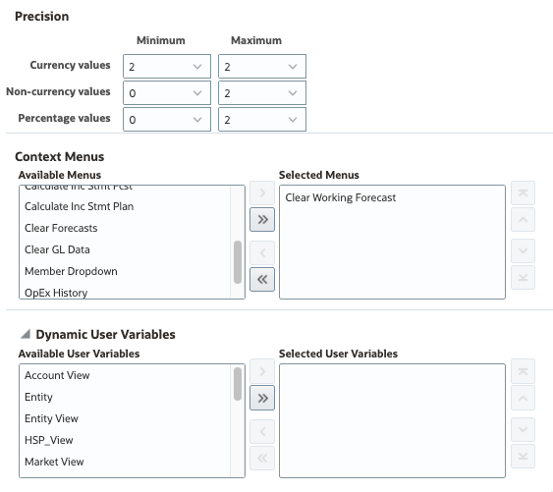The image size is (553, 492).
Task: Open Percentage values Minimum dropdown
Action: point(167,120)
